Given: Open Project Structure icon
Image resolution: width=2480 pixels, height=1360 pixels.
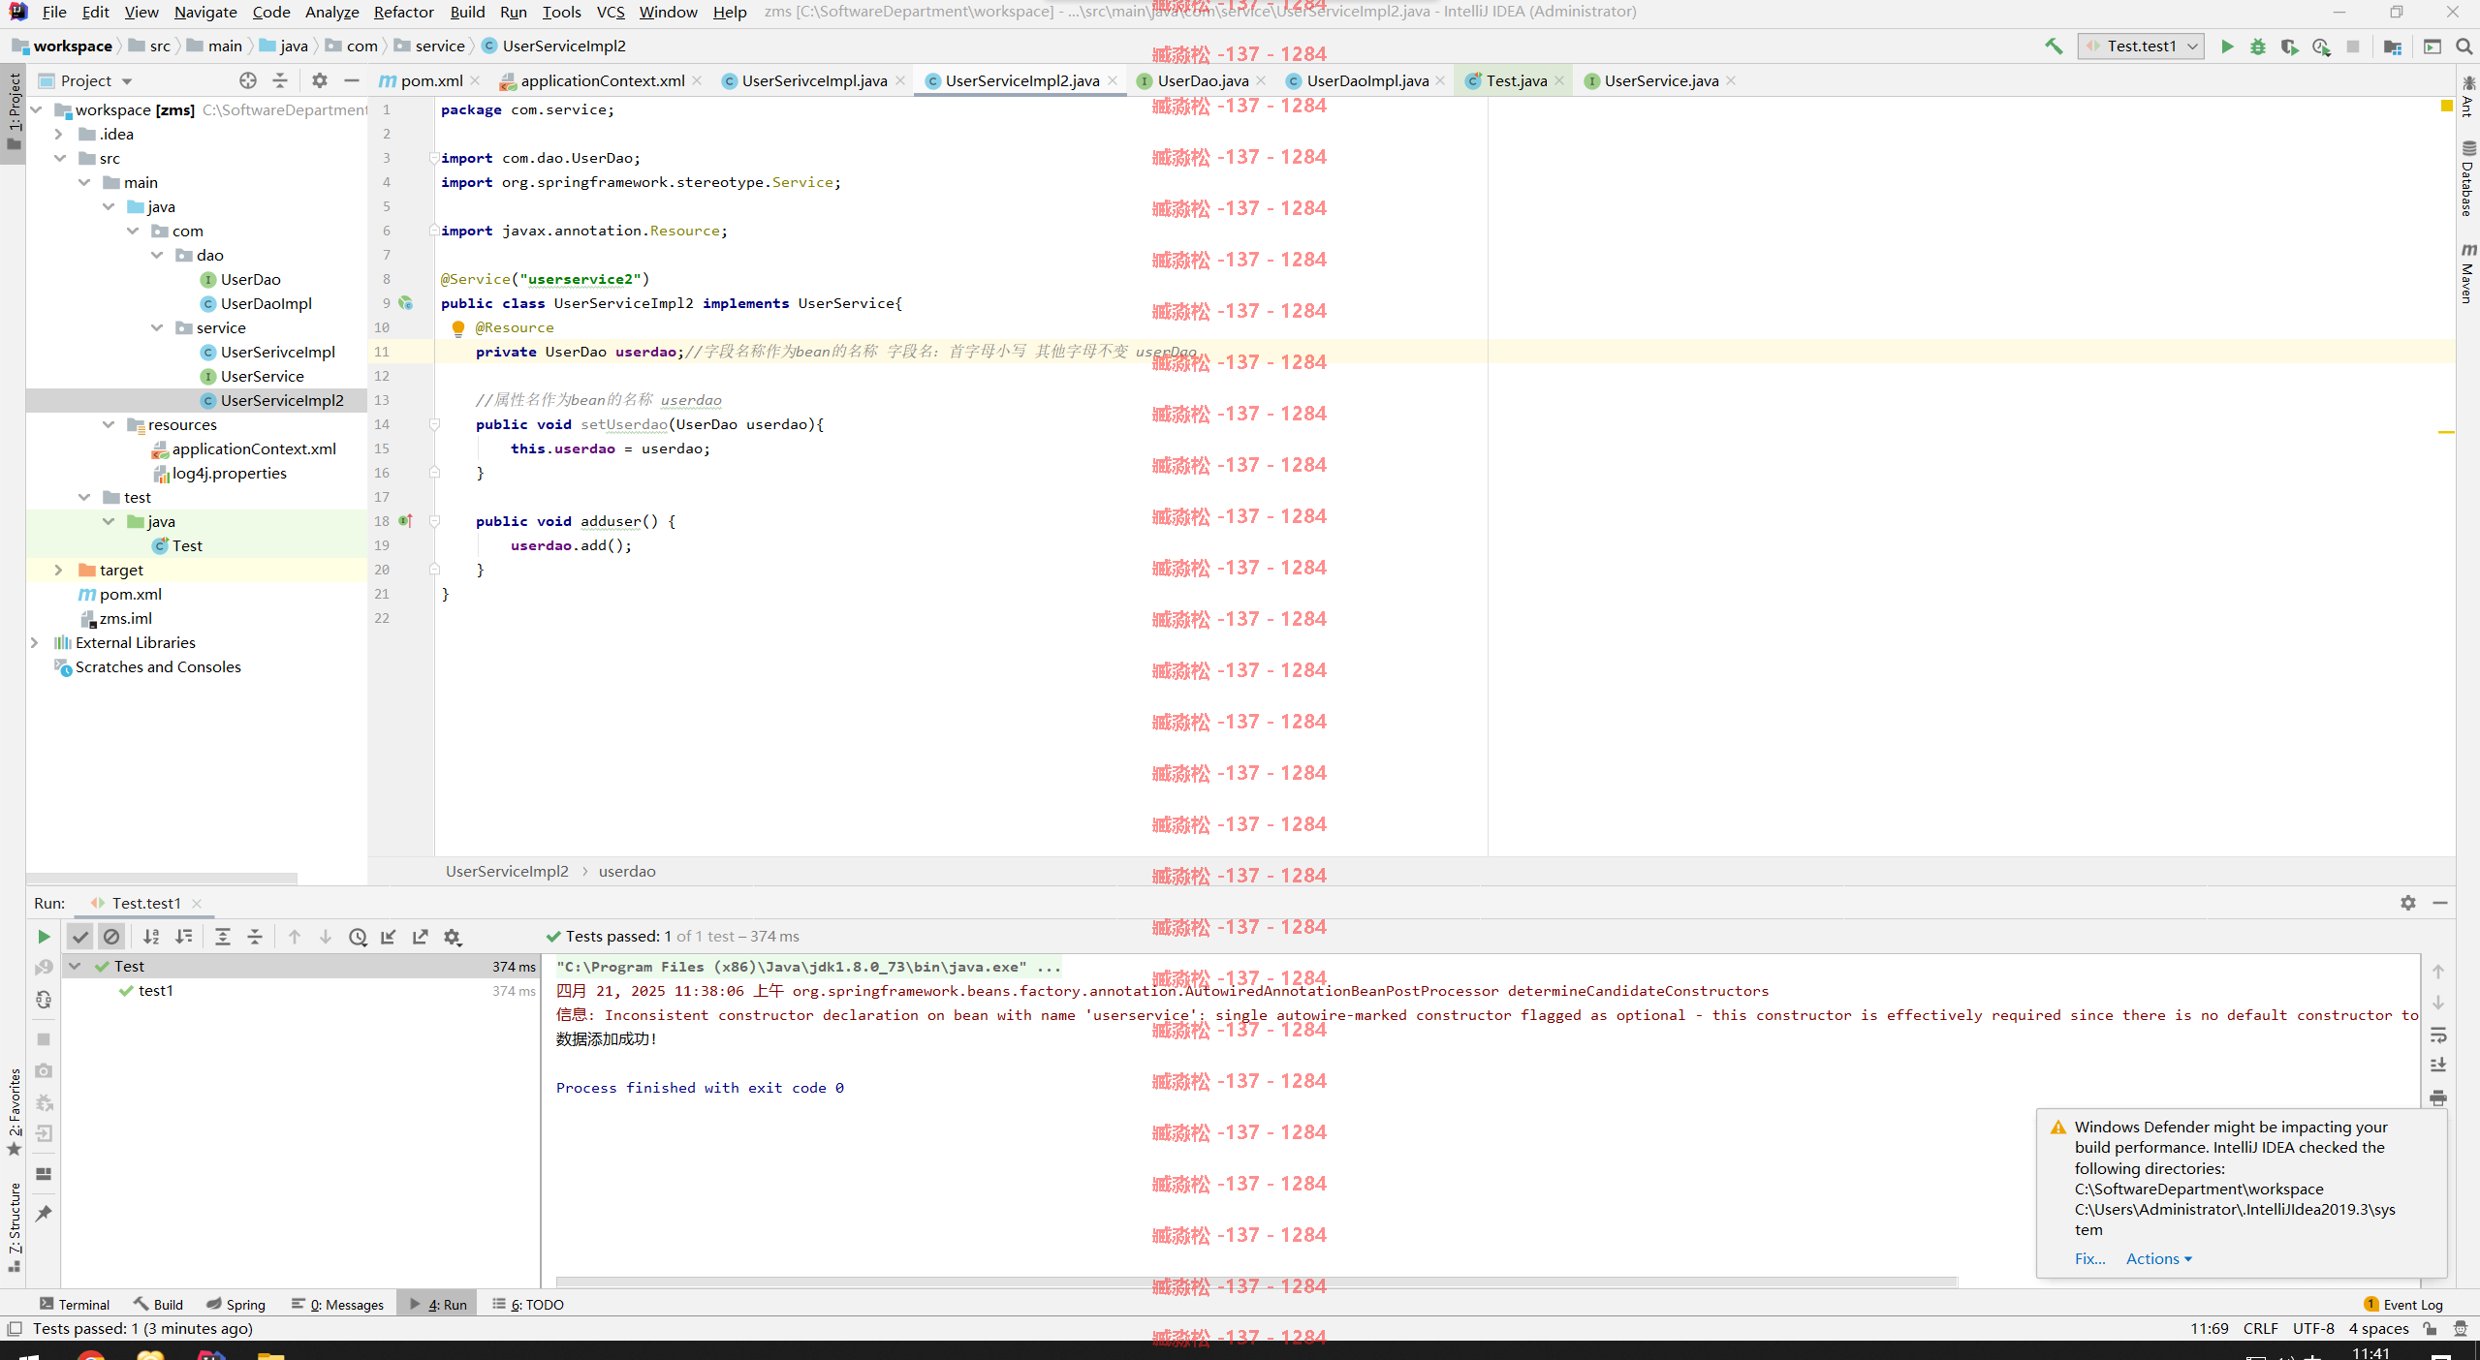Looking at the screenshot, I should coord(2392,46).
